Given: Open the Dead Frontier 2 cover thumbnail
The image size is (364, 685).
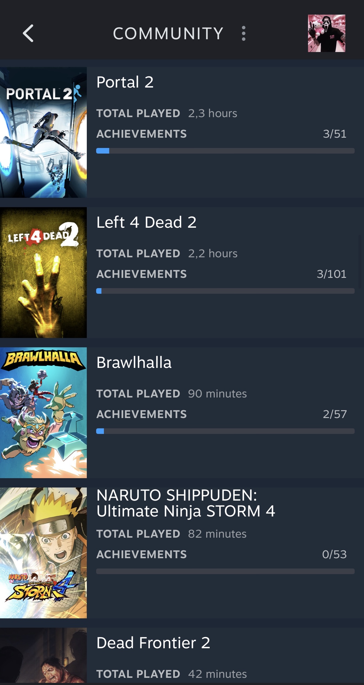Looking at the screenshot, I should point(43,656).
